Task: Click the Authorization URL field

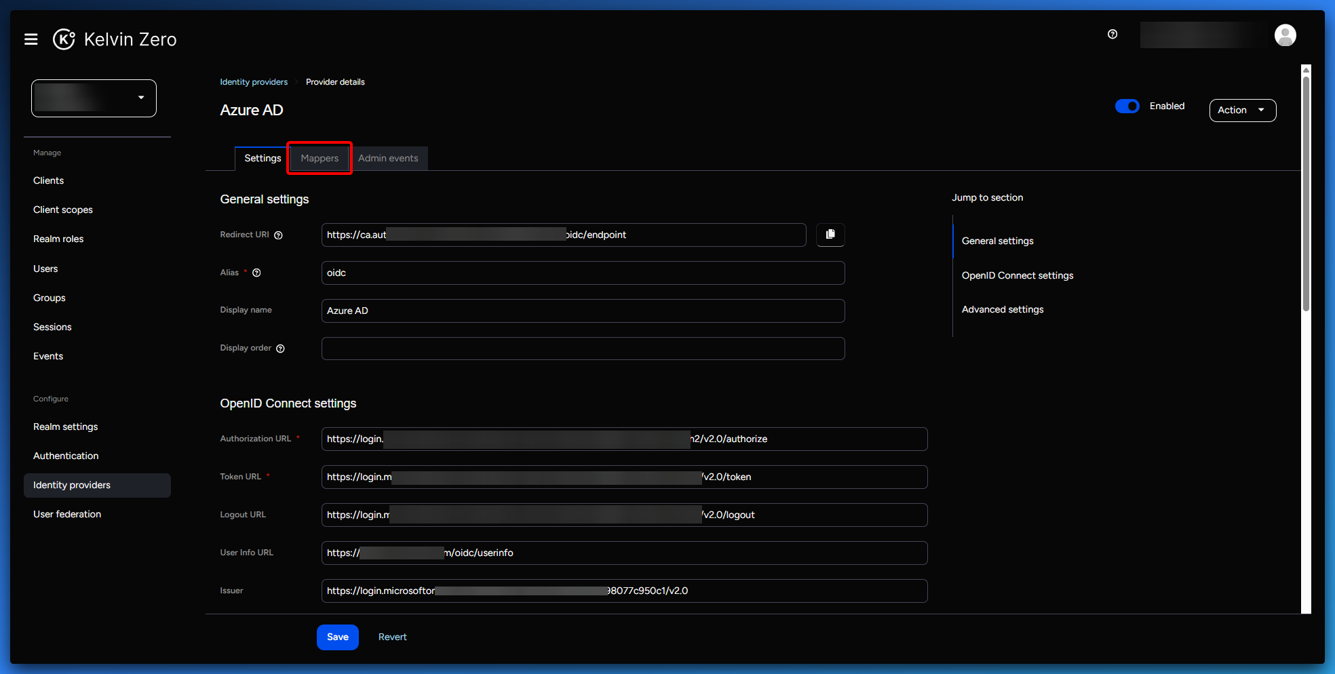Action: coord(624,439)
